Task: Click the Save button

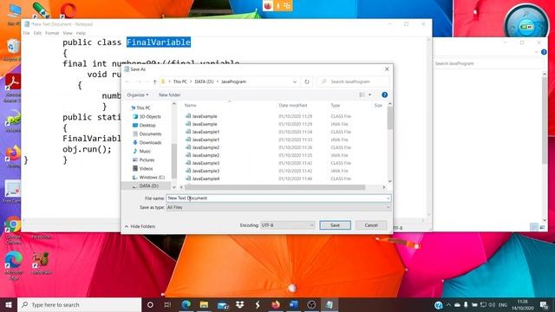Action: [336, 225]
